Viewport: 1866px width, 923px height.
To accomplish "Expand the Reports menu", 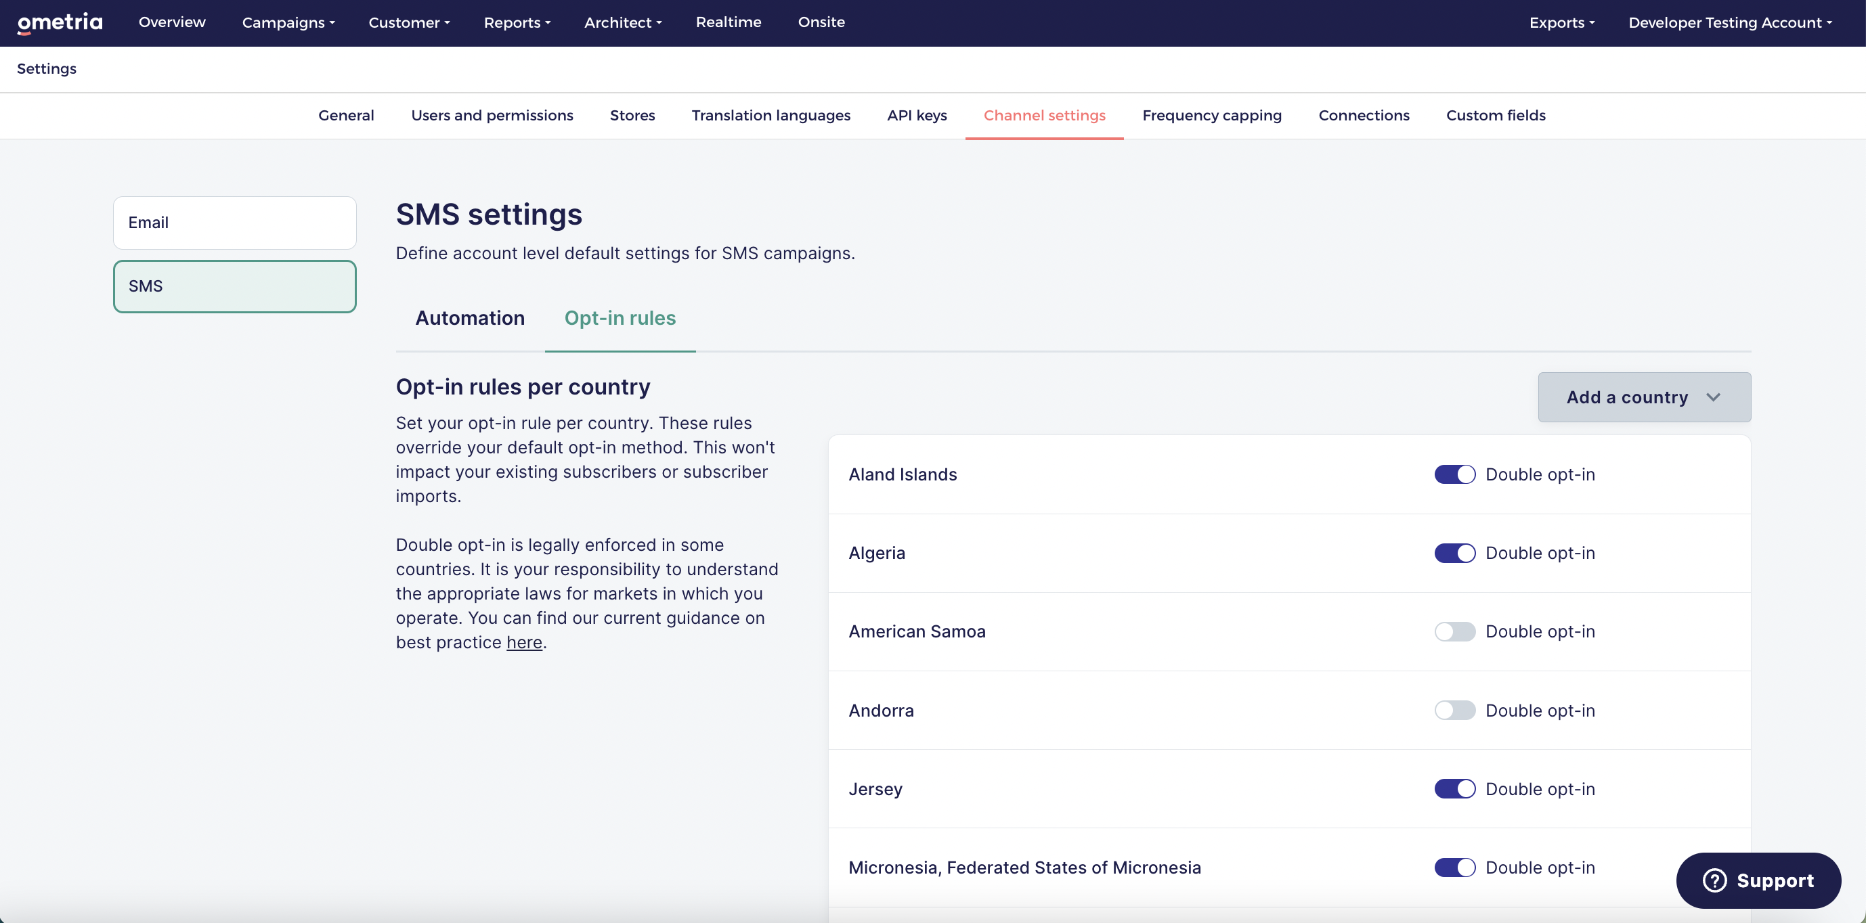I will pyautogui.click(x=517, y=22).
